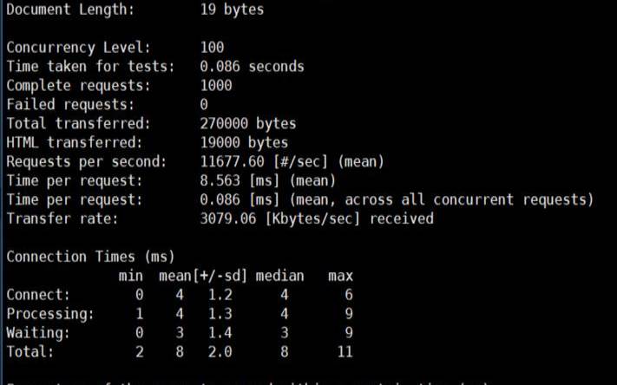Screen dimensions: 617x385
Task: Click the "19 bytes" value
Action: [x=231, y=10]
